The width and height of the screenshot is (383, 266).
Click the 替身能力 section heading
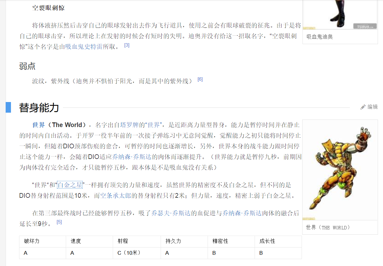pyautogui.click(x=39, y=107)
